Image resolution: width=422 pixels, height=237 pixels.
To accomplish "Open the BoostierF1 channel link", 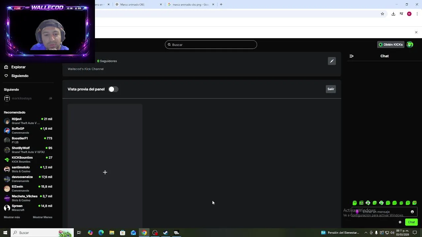I will [x=28, y=140].
